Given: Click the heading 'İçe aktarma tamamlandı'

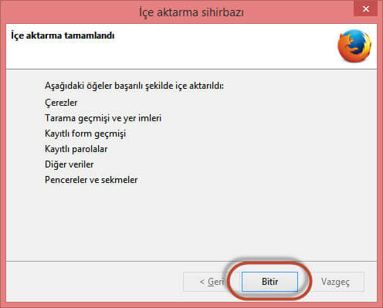Looking at the screenshot, I should click(63, 36).
